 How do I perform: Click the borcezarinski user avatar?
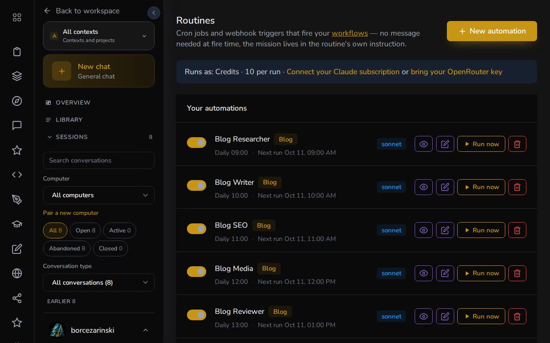point(57,330)
